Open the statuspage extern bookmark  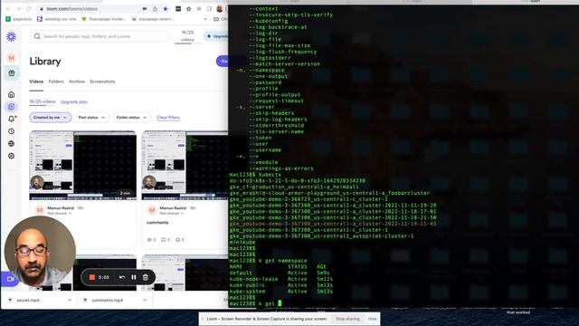[x=153, y=19]
